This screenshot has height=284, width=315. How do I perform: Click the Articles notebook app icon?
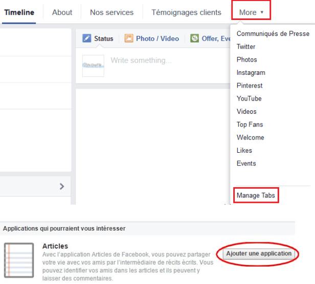pos(19,260)
